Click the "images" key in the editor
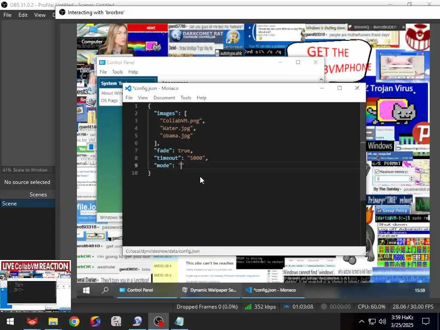Image resolution: width=440 pixels, height=330 pixels. coord(165,113)
